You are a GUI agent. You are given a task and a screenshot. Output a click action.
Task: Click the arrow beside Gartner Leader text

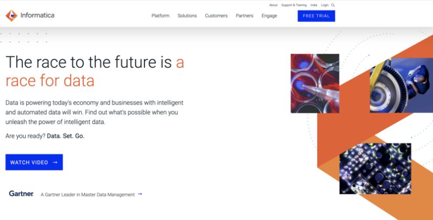(140, 194)
